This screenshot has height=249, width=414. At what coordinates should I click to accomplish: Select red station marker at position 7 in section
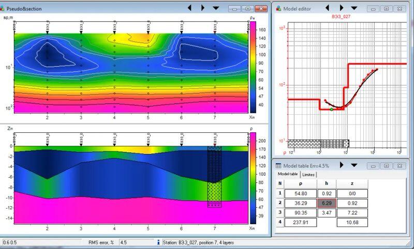click(215, 146)
